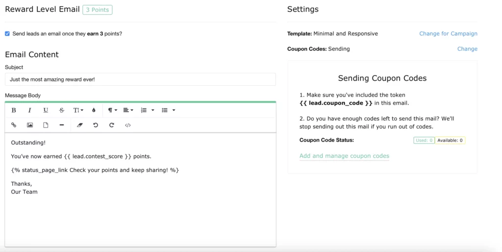Click the 'Settings' heading

click(303, 9)
